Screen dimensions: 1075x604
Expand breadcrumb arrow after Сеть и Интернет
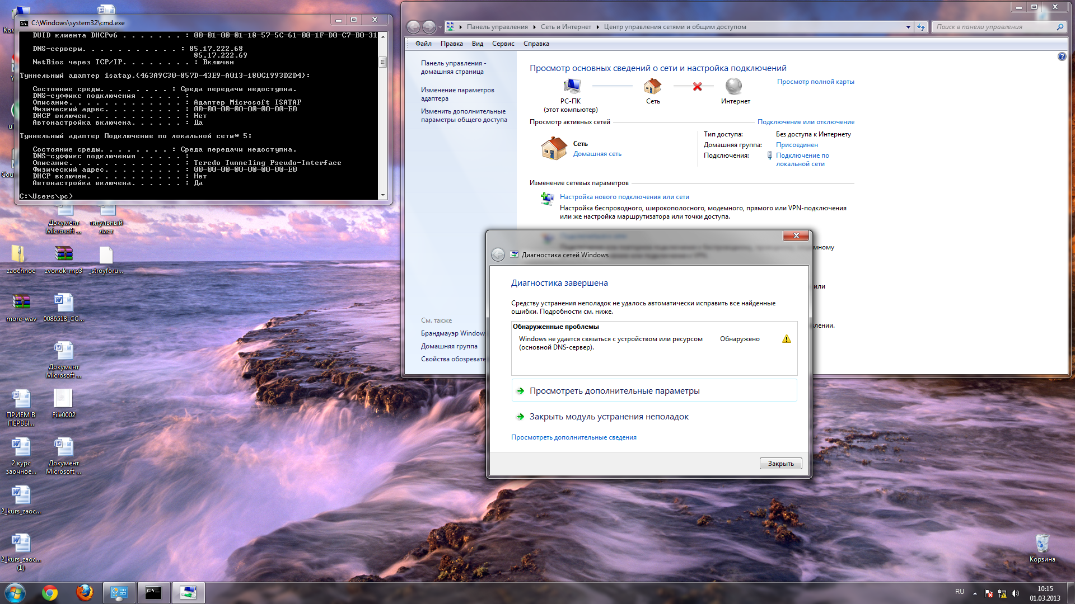(597, 27)
